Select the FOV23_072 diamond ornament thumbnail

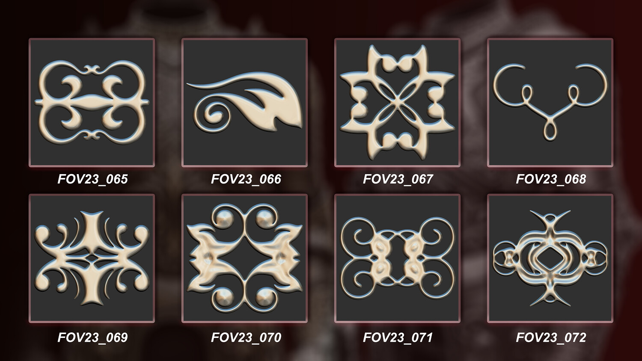(x=550, y=258)
